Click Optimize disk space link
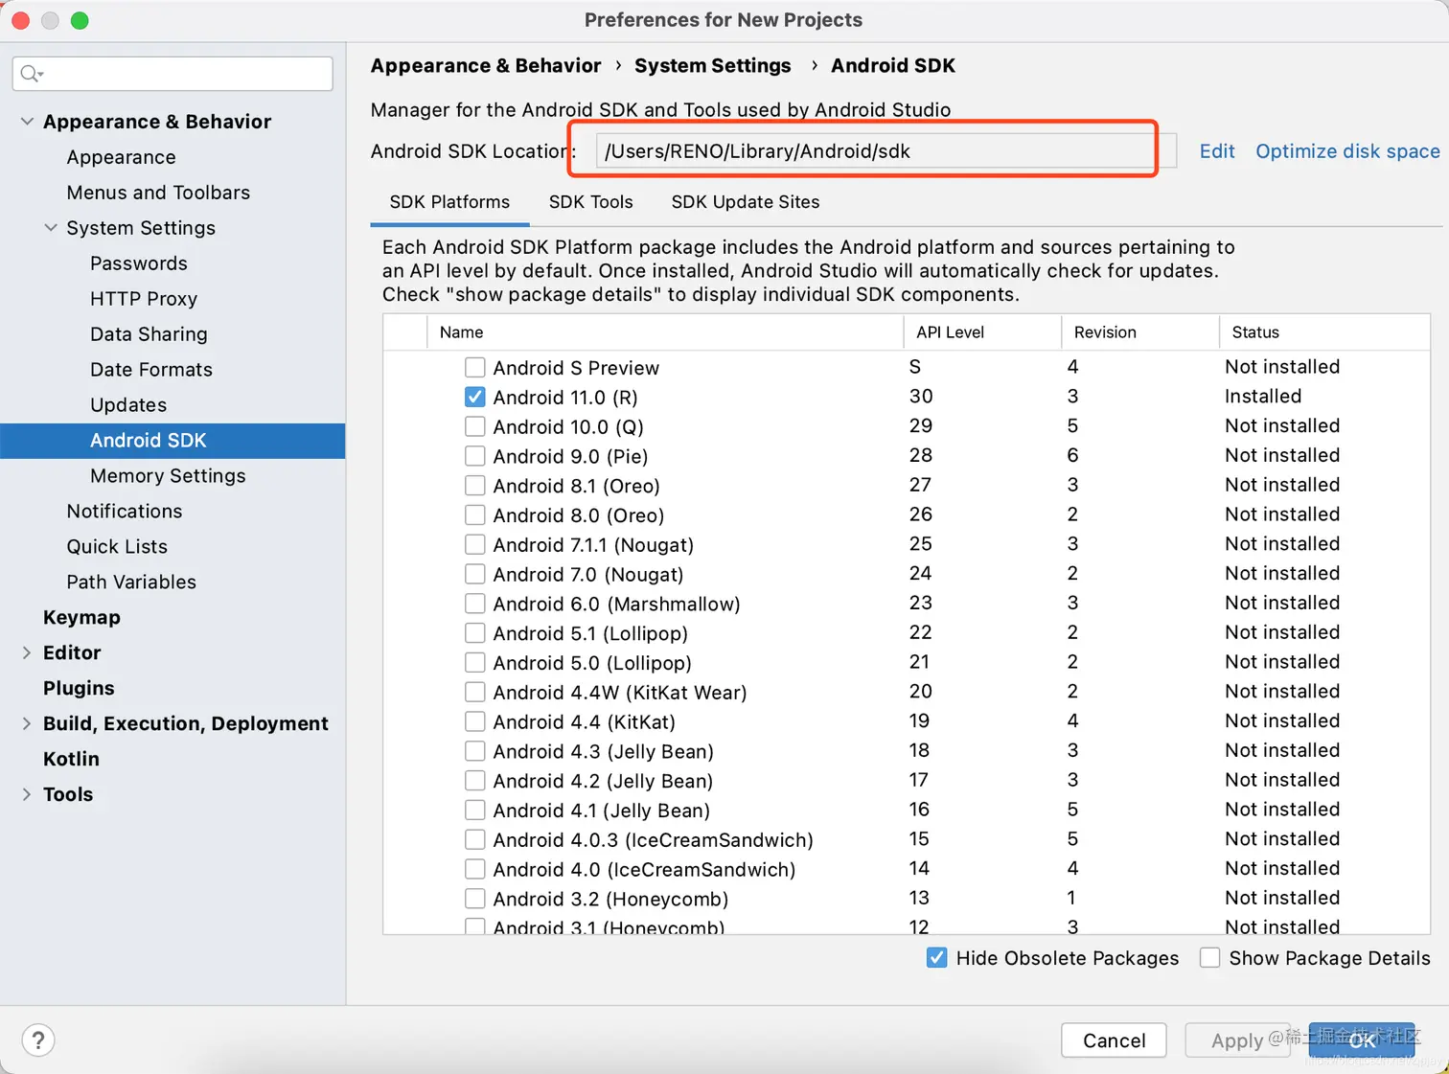 (1347, 151)
